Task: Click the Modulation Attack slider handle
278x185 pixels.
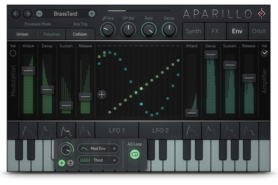Action: point(28,71)
